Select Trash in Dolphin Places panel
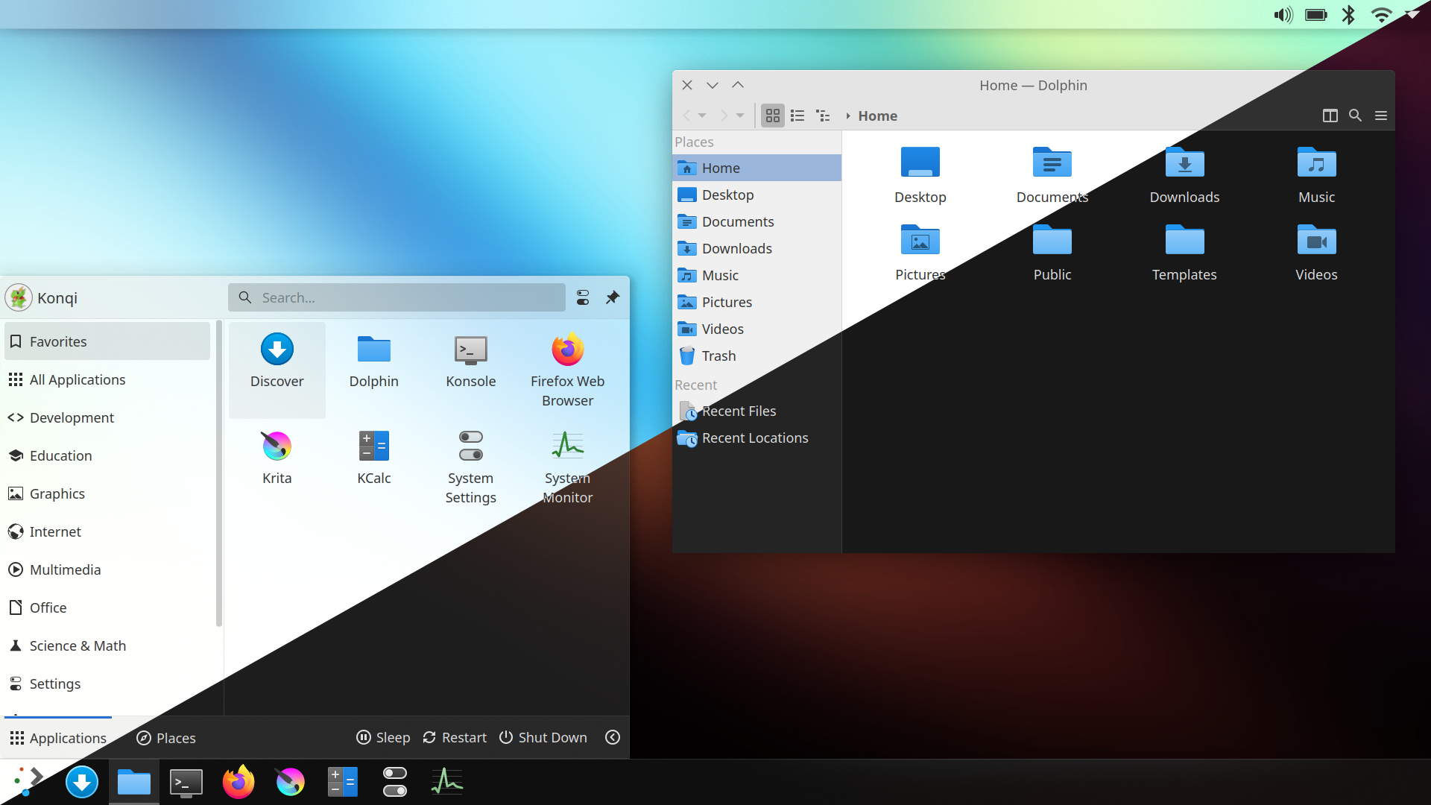This screenshot has width=1431, height=805. coord(756,356)
